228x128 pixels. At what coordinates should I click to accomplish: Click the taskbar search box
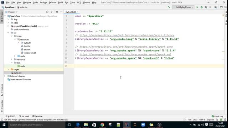tap(37, 125)
